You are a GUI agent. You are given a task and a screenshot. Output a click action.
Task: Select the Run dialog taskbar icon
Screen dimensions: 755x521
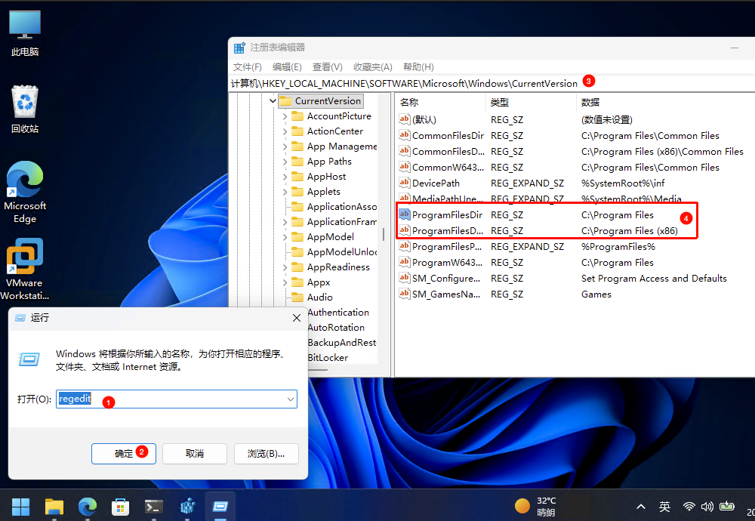[220, 507]
